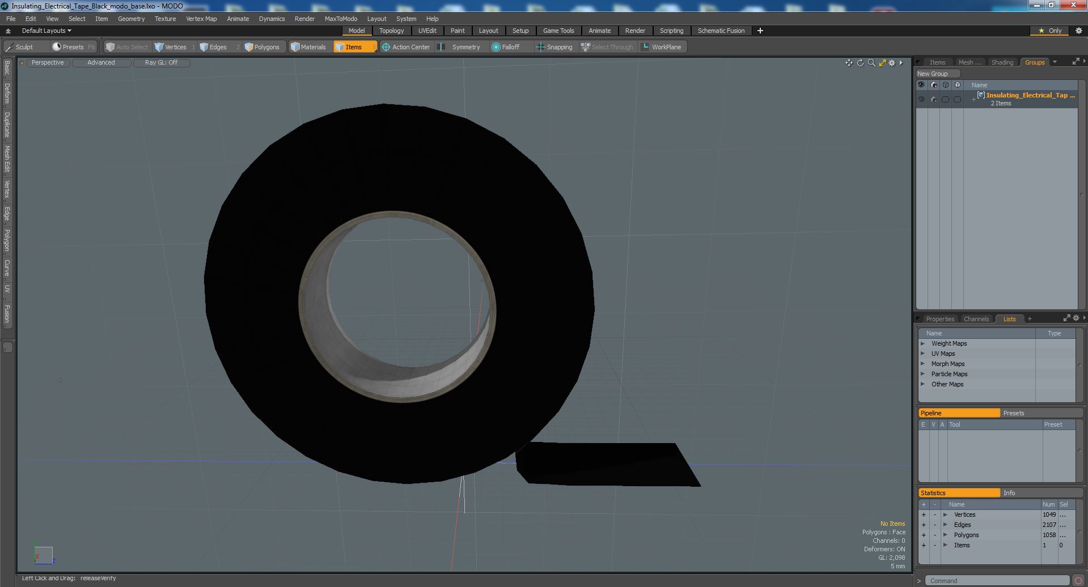Toggle Snapping
Viewport: 1088px width, 587px height.
(554, 47)
